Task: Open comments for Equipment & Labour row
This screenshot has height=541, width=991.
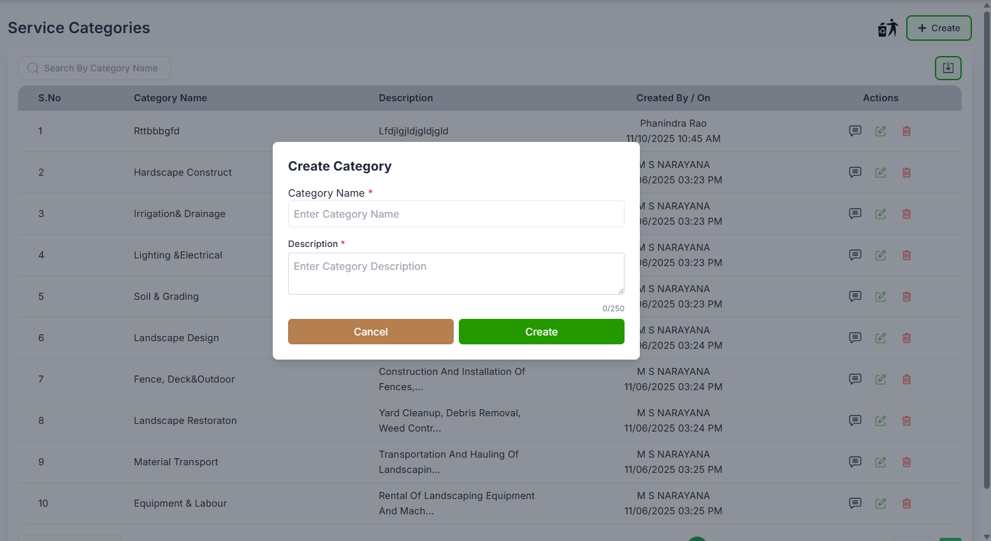Action: [855, 503]
